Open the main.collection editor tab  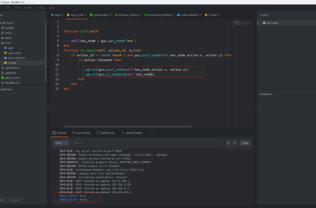pyautogui.click(x=190, y=15)
